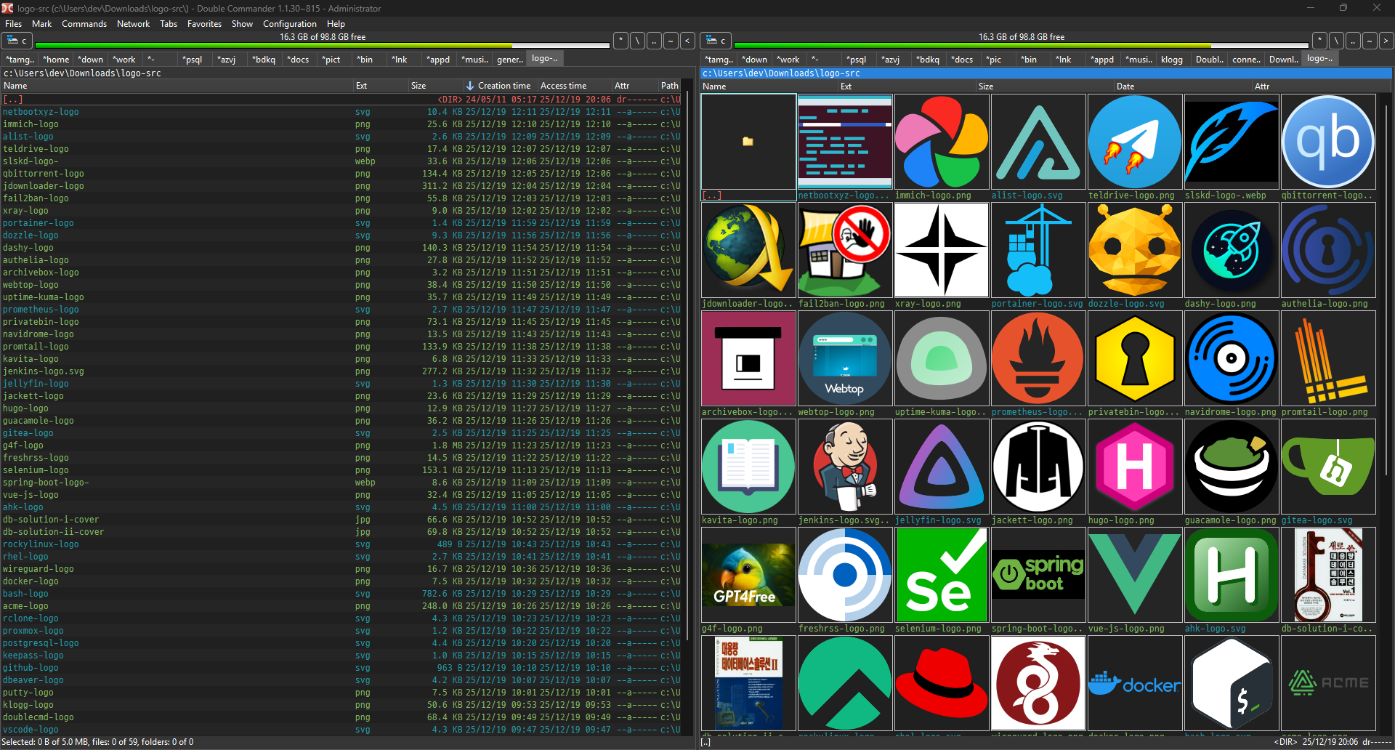Select jdownloader-logo in the left file list

pos(43,186)
